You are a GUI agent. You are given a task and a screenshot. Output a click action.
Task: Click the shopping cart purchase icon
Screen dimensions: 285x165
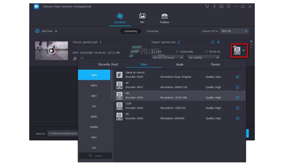tap(207, 6)
